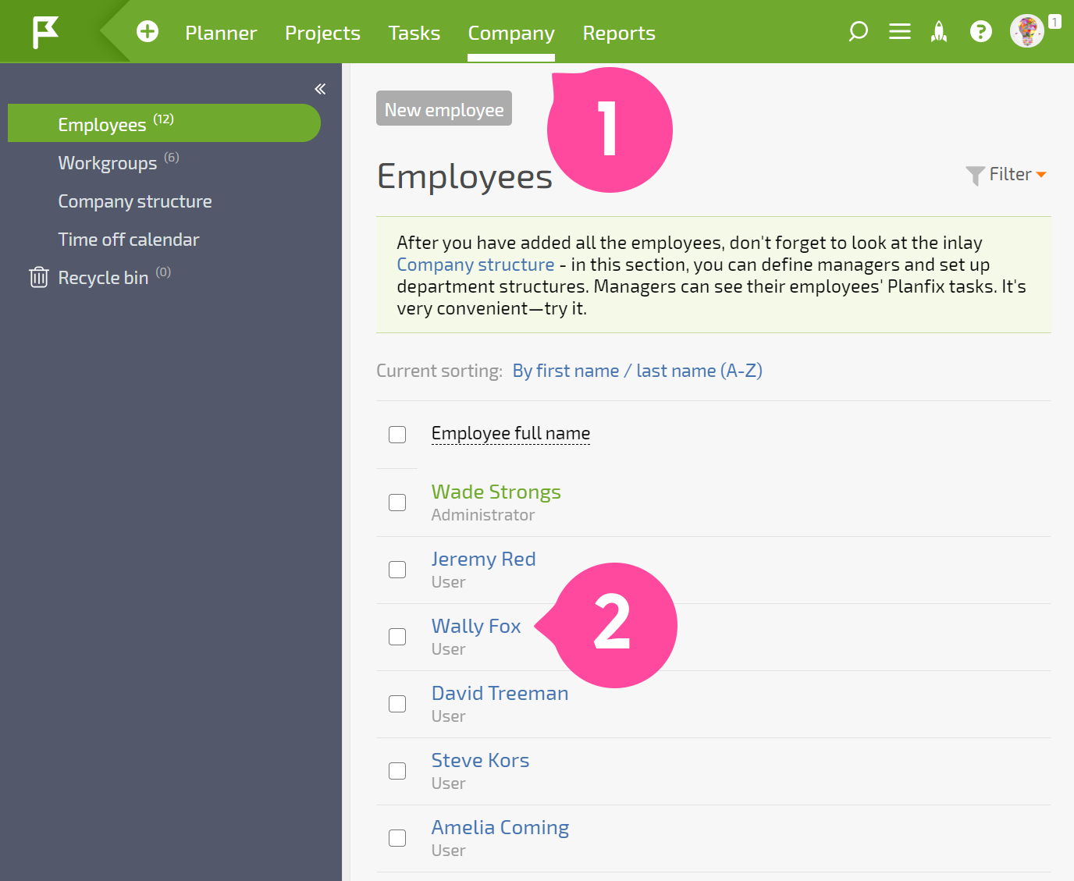The height and width of the screenshot is (881, 1074).
Task: Open the Projects tab
Action: (322, 33)
